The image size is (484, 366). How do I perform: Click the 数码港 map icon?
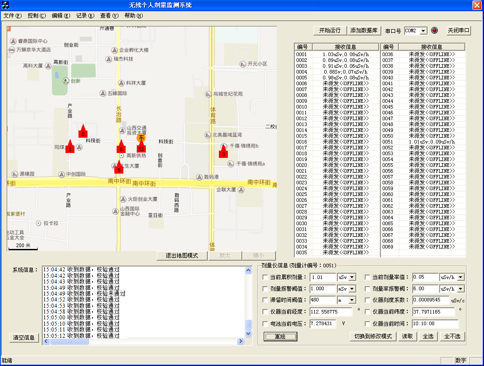[199, 177]
